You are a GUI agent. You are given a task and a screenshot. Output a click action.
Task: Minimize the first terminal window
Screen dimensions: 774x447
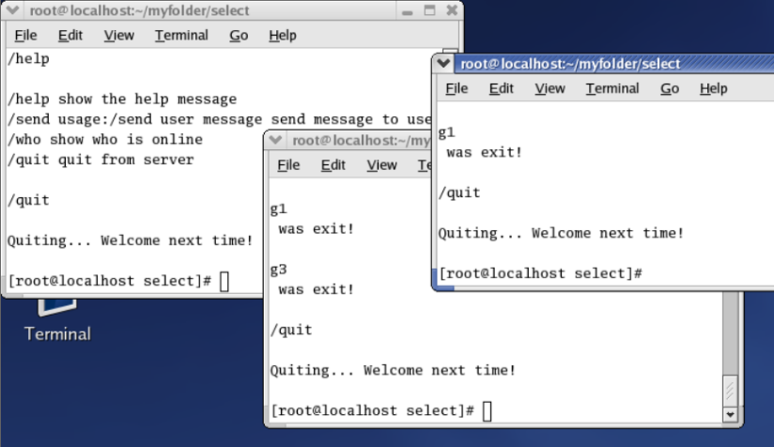pyautogui.click(x=407, y=11)
